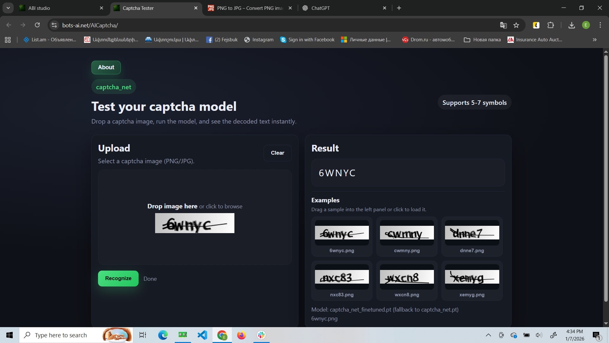609x343 pixels.
Task: Open the tab search dropdown arrow
Action: pos(8,8)
